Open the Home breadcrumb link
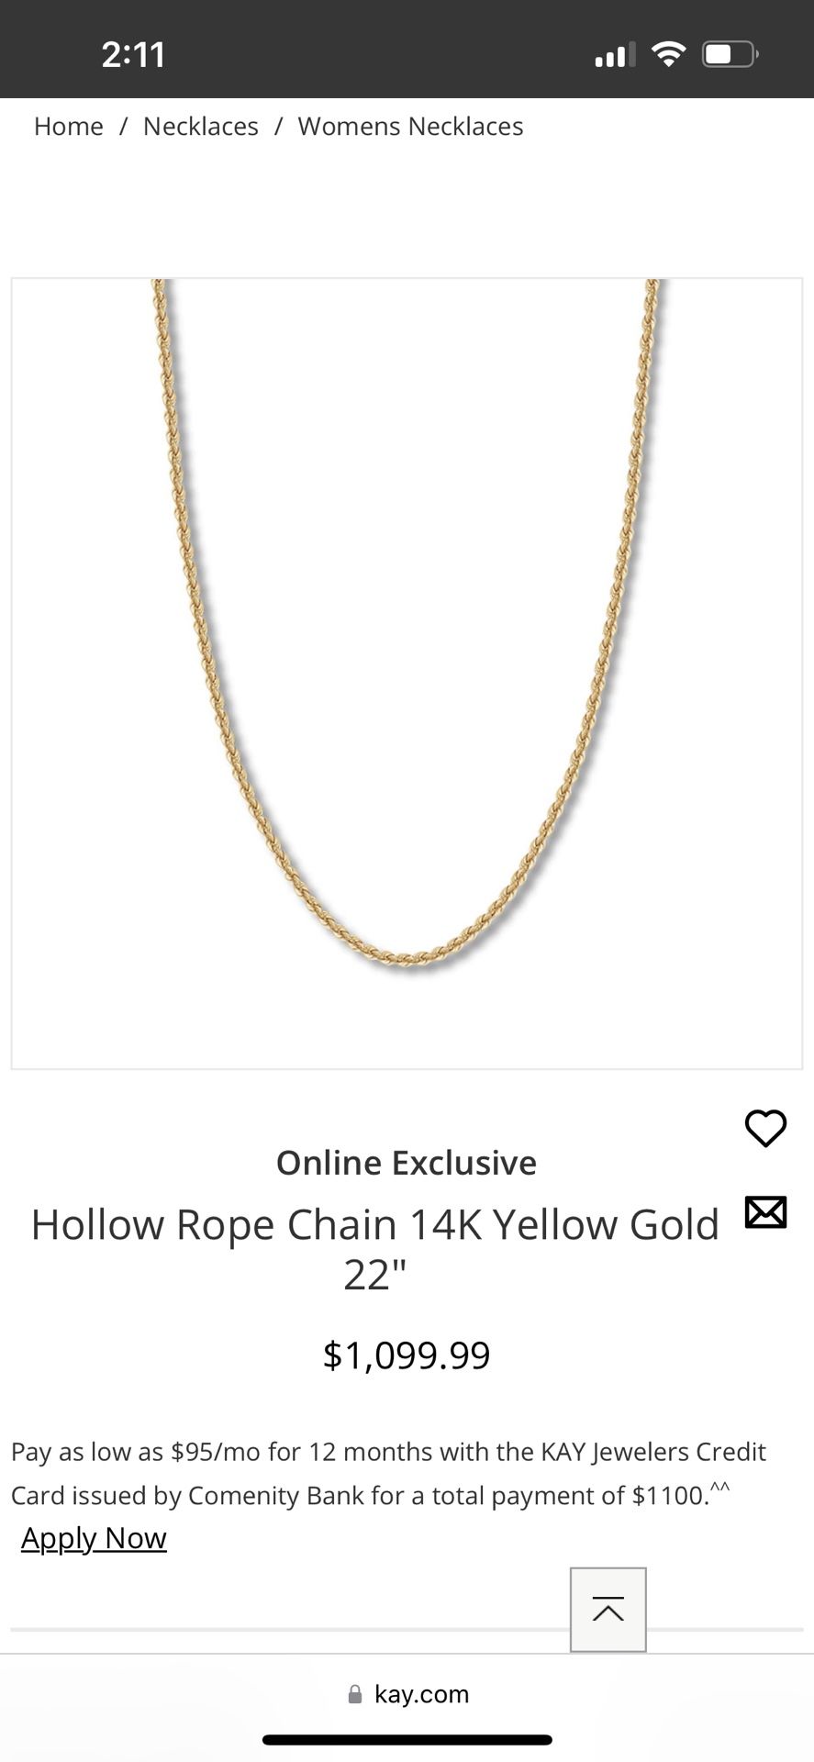This screenshot has height=1762, width=814. [x=69, y=127]
